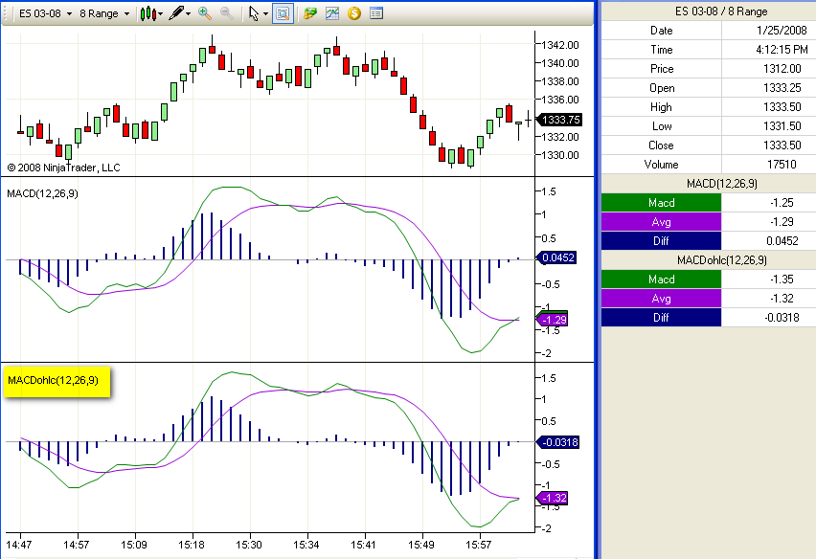Image resolution: width=816 pixels, height=559 pixels.
Task: Click the 1342.00 price axis label
Action: click(x=560, y=45)
